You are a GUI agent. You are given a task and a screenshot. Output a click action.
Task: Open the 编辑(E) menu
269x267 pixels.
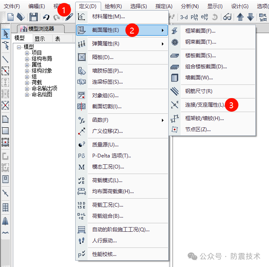tap(37, 6)
